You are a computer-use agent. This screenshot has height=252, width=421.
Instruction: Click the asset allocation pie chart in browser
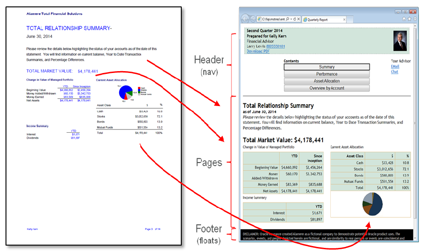[x=372, y=204]
